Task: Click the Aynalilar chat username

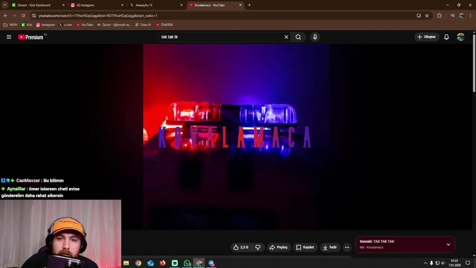Action: click(x=16, y=189)
